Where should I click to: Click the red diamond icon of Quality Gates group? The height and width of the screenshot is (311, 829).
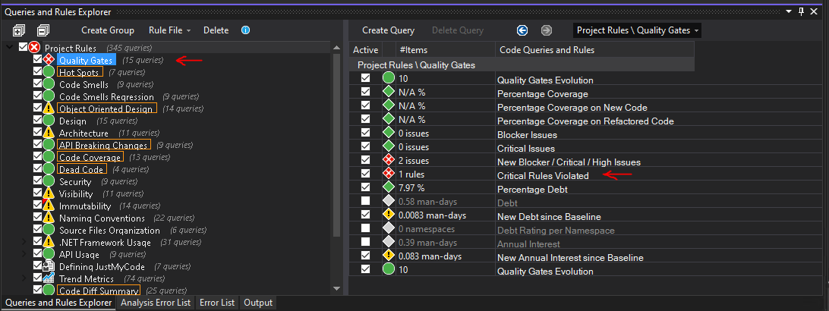(x=49, y=60)
